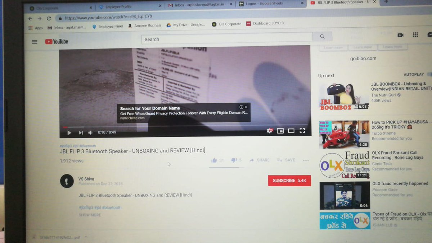Image resolution: width=432 pixels, height=243 pixels.
Task: Open the YouTube hamburger guide menu
Action: [35, 42]
